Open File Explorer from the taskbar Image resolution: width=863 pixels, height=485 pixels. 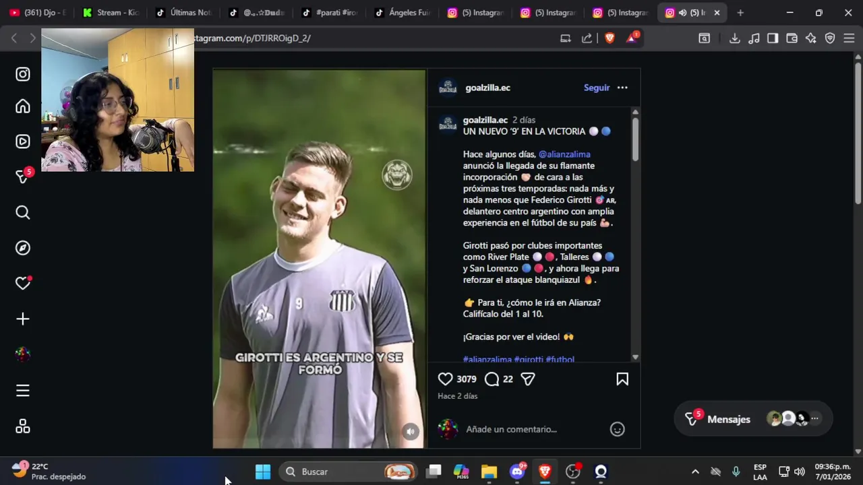[489, 472]
